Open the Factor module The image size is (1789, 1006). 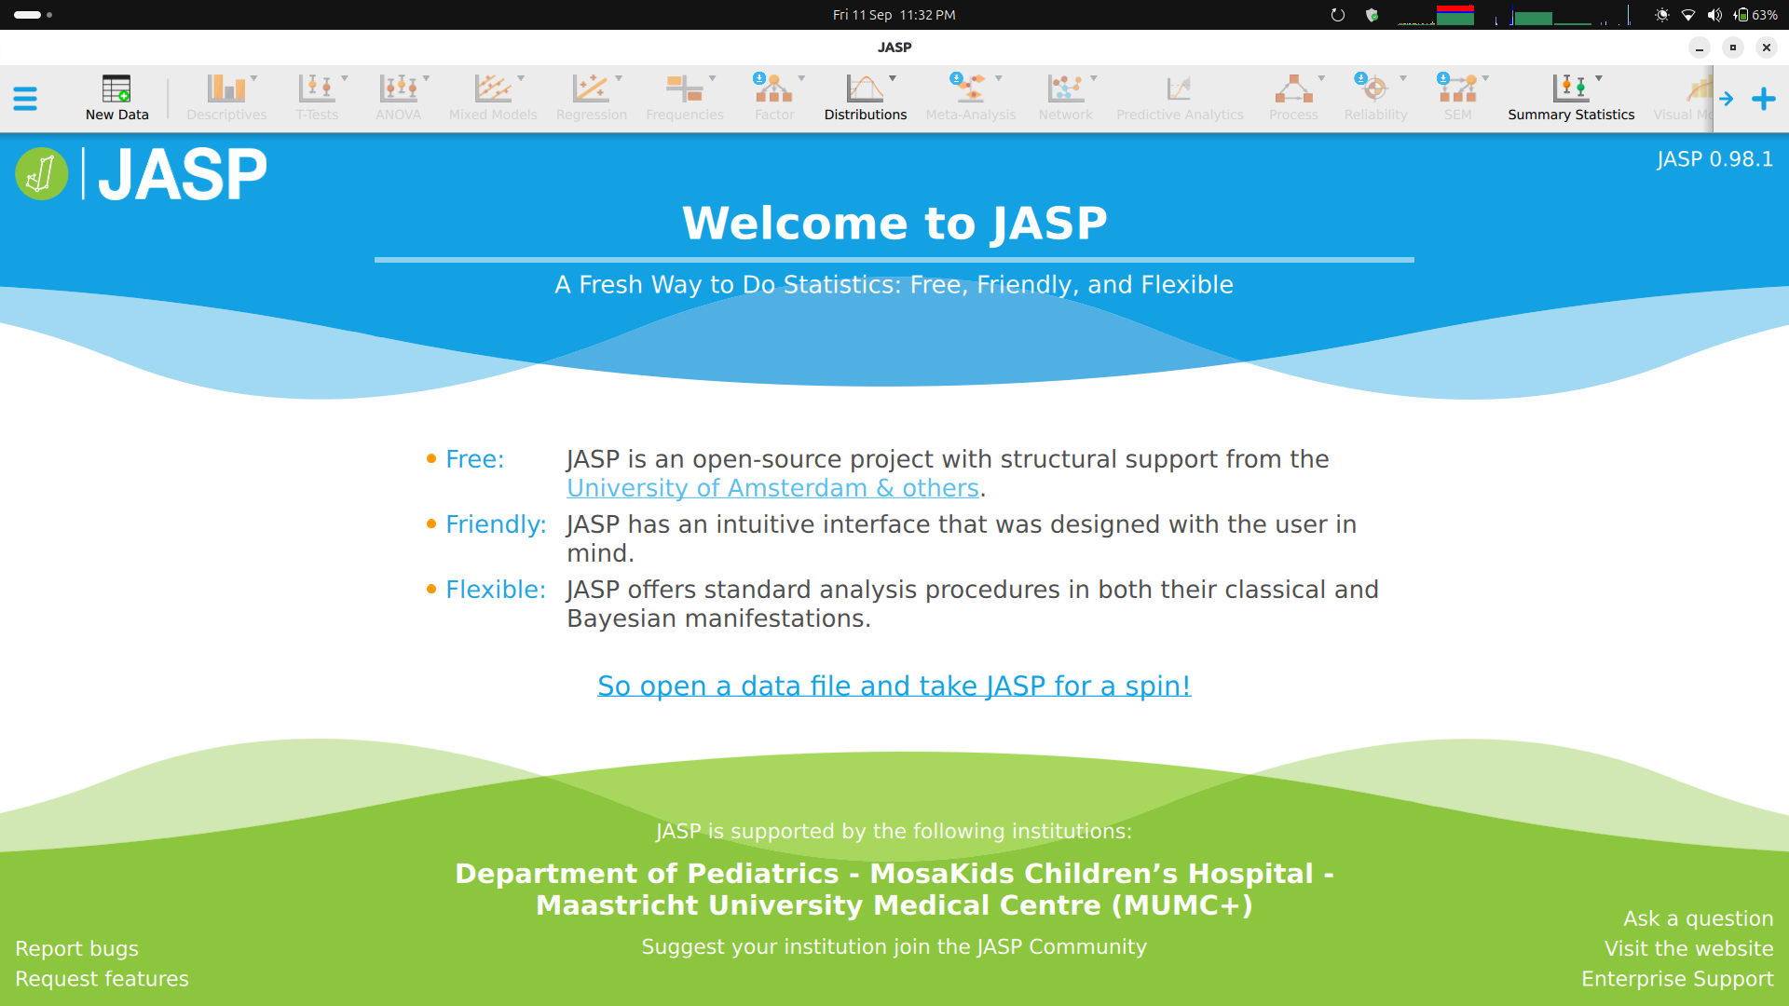pos(774,98)
